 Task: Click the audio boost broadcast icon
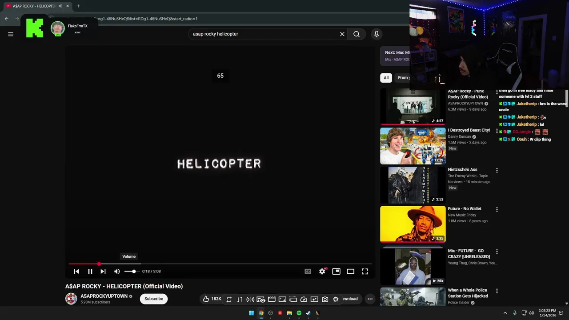coord(250,299)
